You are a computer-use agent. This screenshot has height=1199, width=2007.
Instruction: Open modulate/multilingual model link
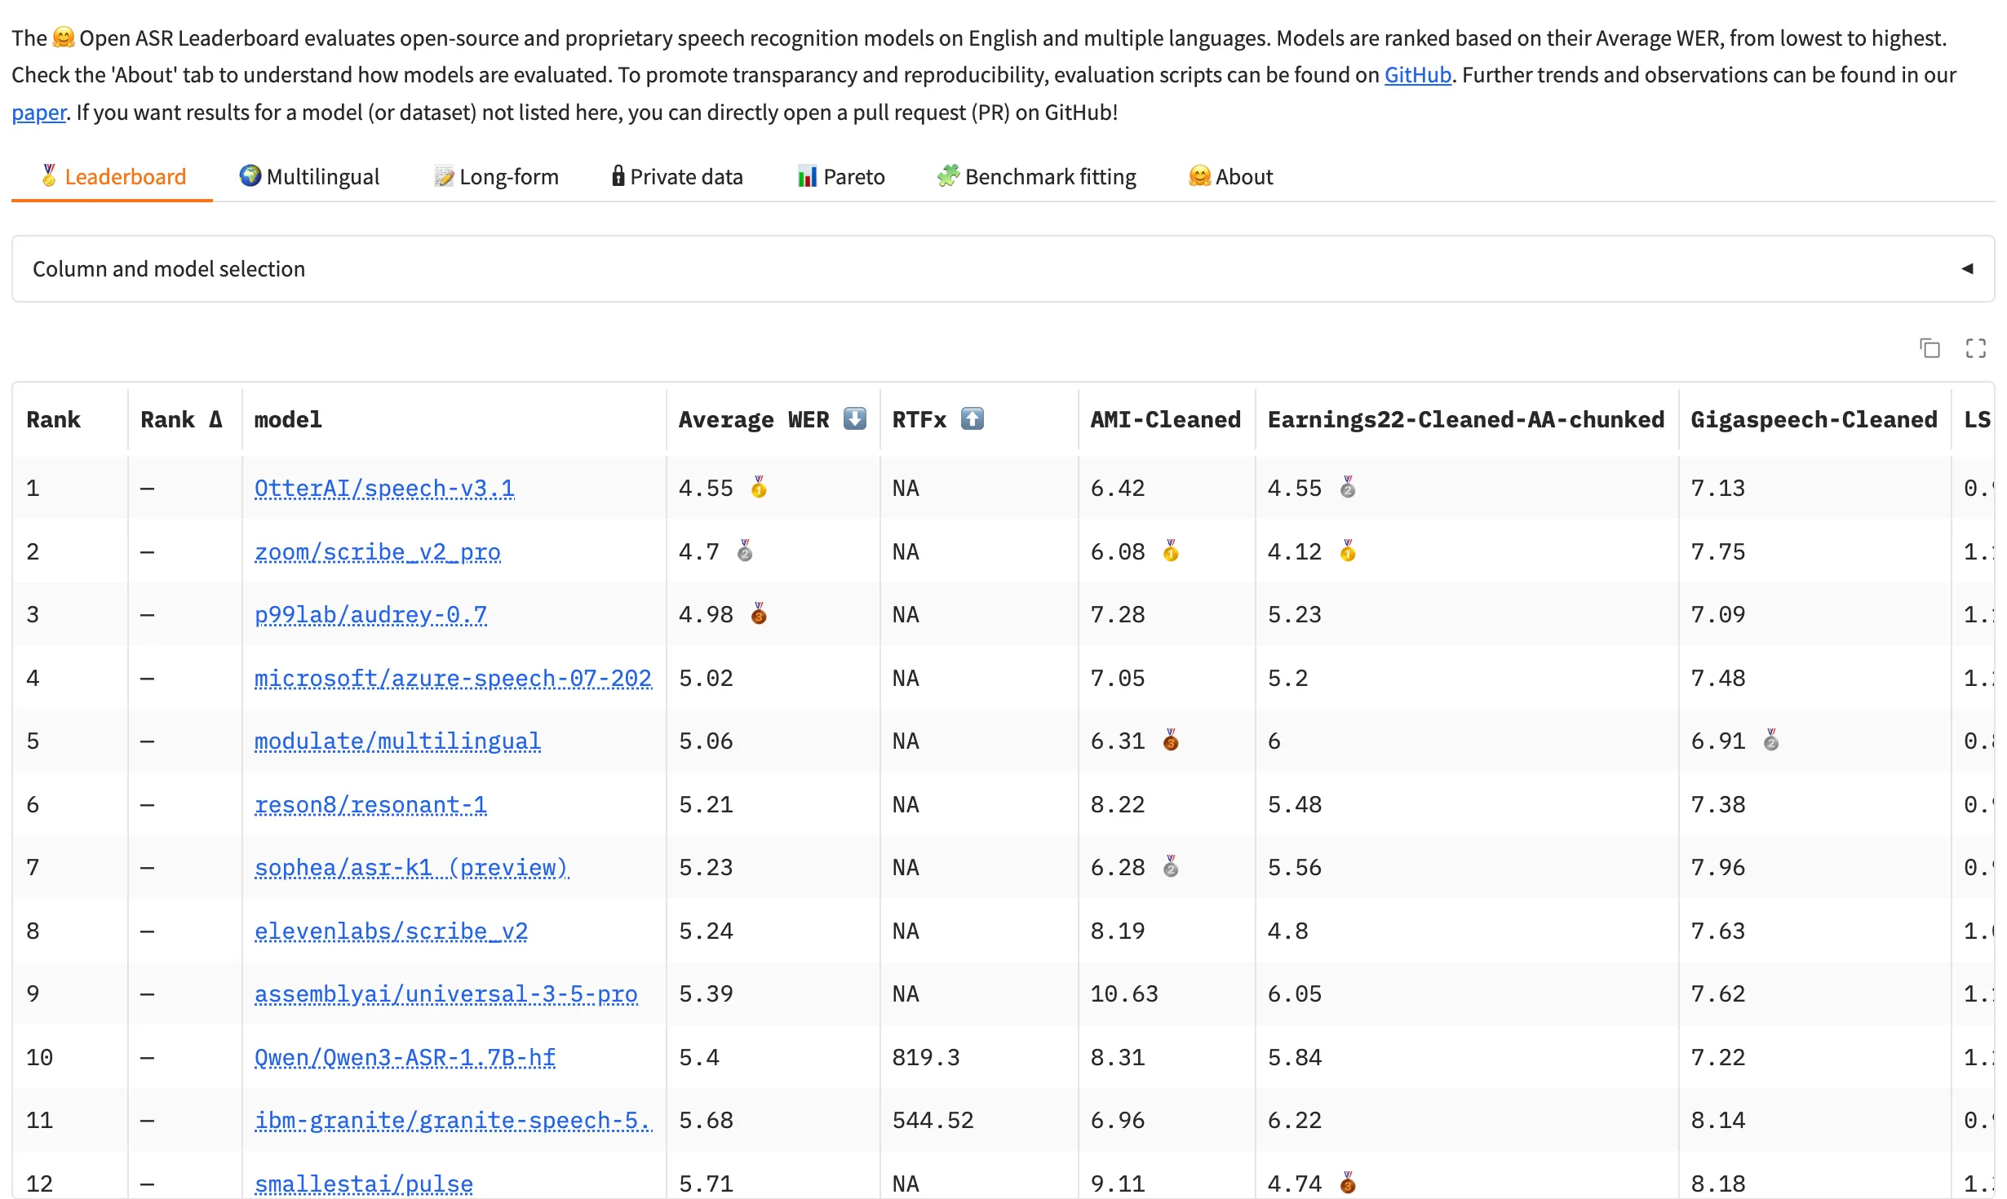tap(397, 741)
